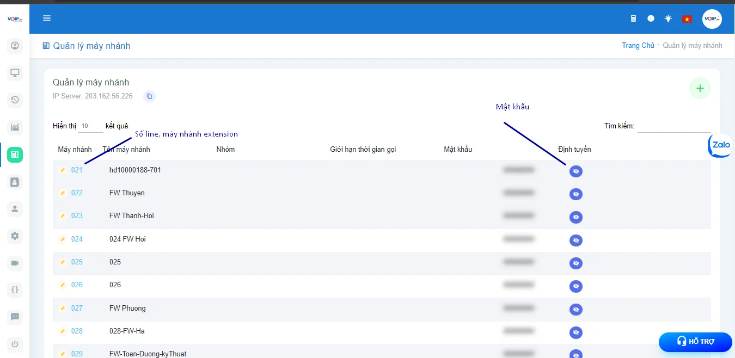Edit extension 024 with pencil icon
This screenshot has height=358, width=735.
(63, 239)
